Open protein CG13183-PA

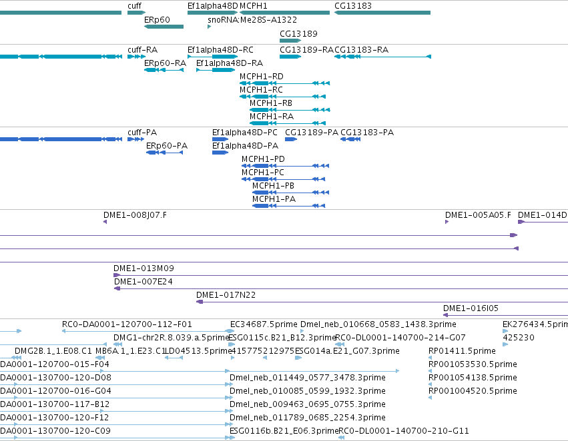[367, 133]
